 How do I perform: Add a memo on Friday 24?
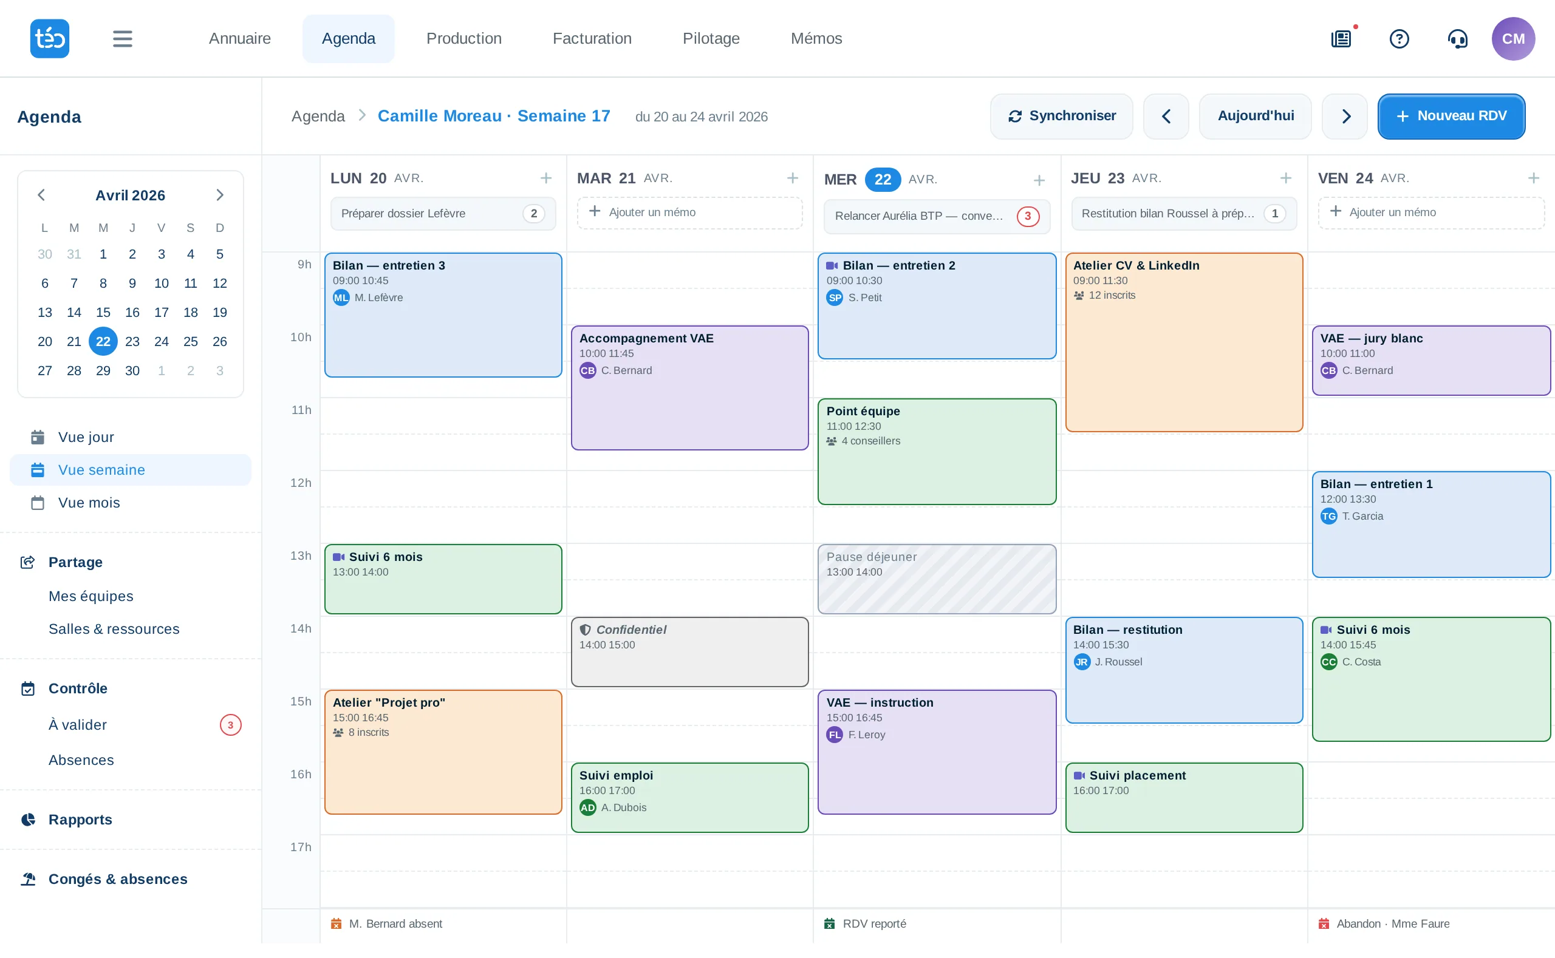coord(1431,212)
